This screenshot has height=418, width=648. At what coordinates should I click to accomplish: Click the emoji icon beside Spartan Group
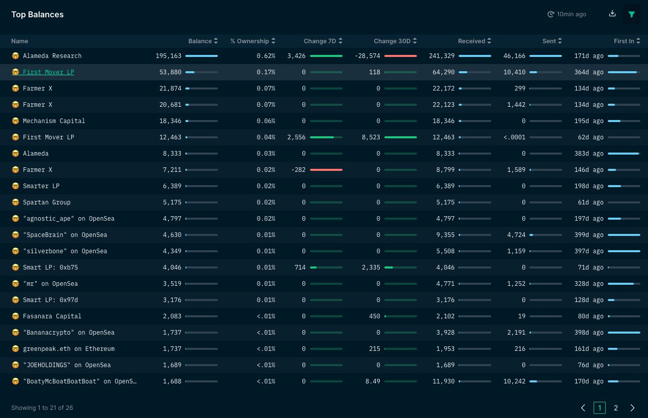[x=15, y=202]
